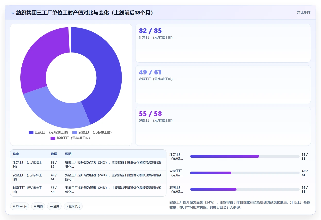Click the 越南工厂 label beside its progress bar
The image size is (321, 220).
click(x=176, y=190)
